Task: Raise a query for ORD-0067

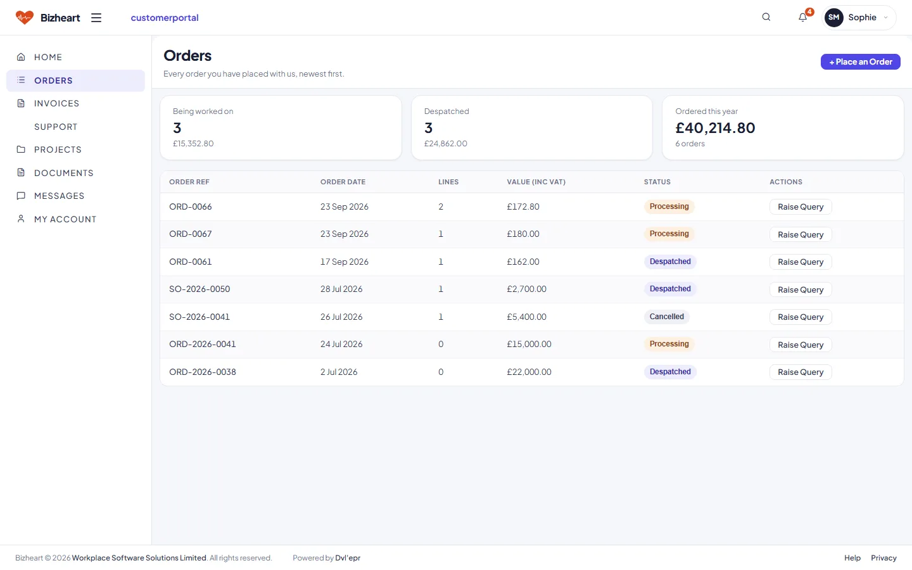Action: (801, 234)
